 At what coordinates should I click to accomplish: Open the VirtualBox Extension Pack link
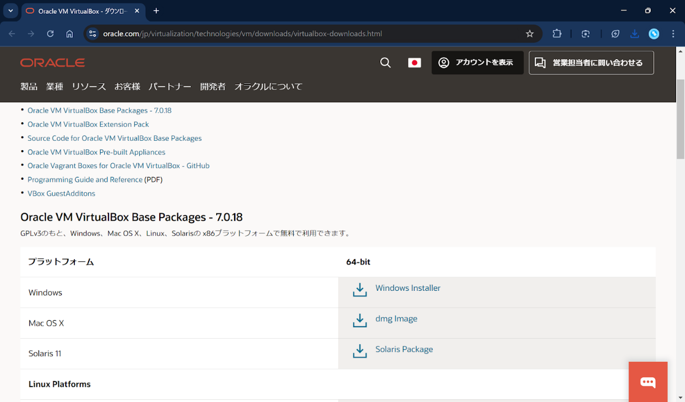88,124
